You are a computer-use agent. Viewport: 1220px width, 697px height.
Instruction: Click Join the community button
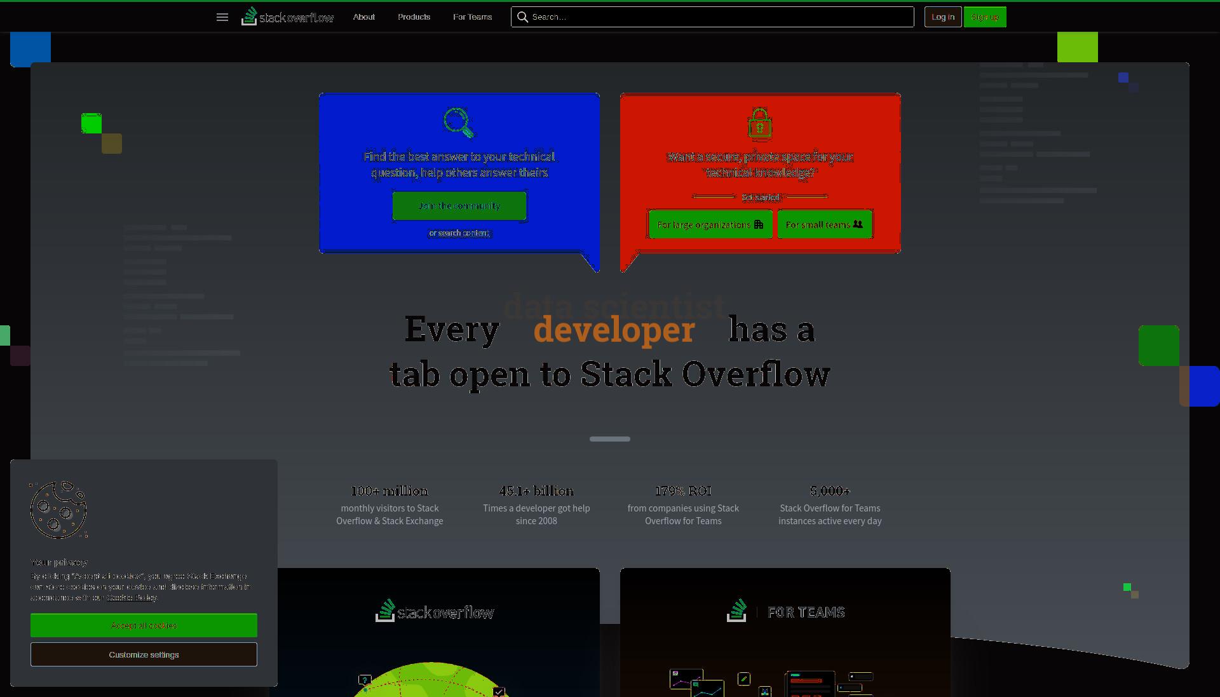click(459, 206)
